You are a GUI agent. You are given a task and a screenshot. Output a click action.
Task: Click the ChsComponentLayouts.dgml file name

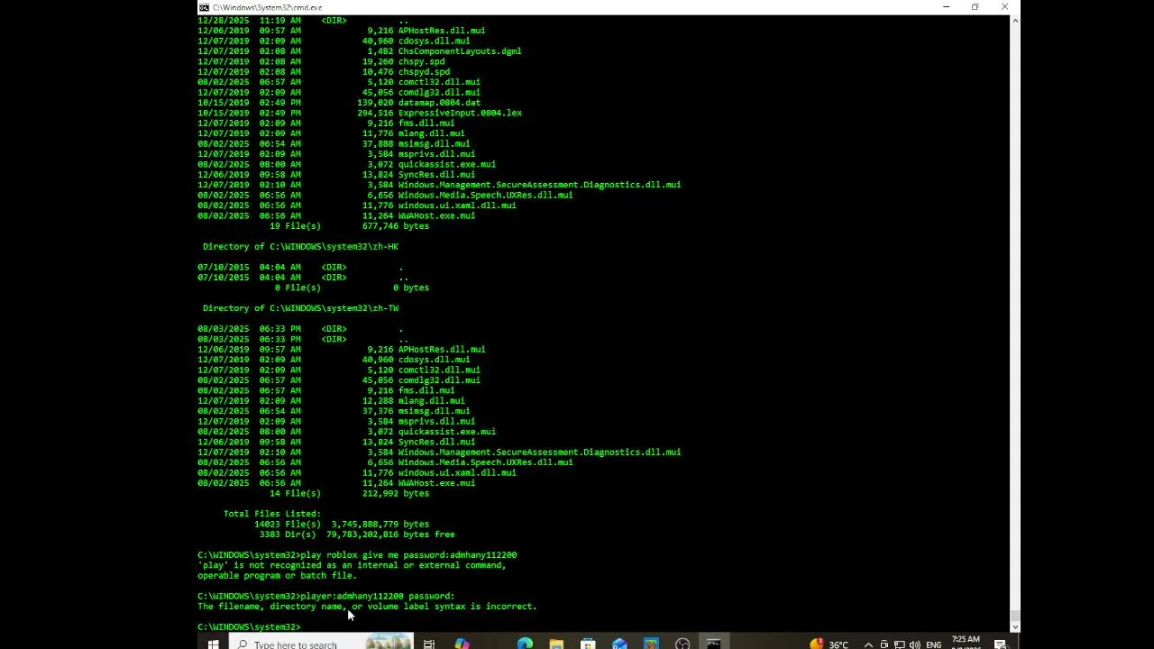pos(460,51)
